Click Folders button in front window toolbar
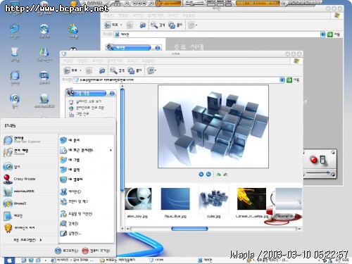The height and width of the screenshot is (264, 352). [134, 70]
